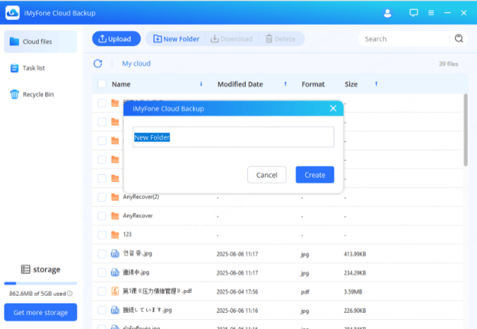477x329 pixels.
Task: Click the 2025-06-04 17:56 date cell
Action: (237, 292)
